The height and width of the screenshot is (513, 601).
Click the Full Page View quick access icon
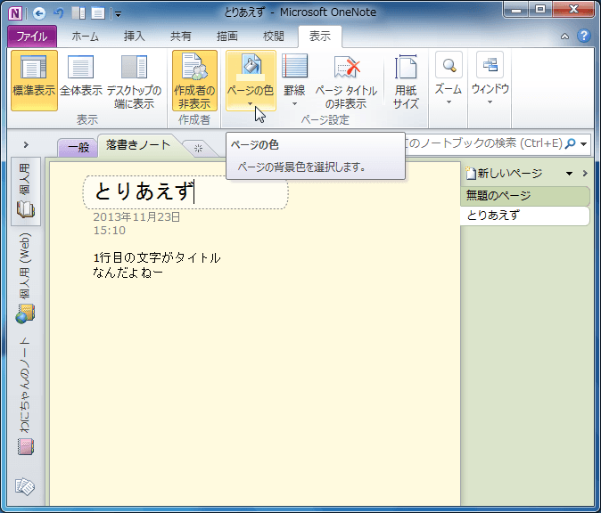(98, 13)
